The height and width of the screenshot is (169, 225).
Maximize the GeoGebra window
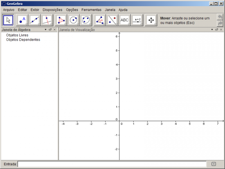tap(216, 4)
